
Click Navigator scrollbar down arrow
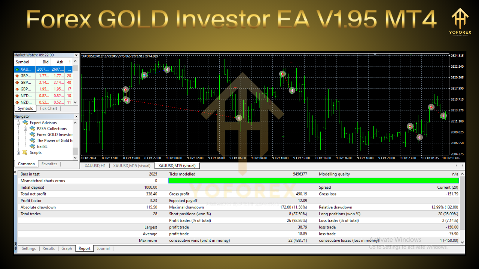(x=75, y=158)
